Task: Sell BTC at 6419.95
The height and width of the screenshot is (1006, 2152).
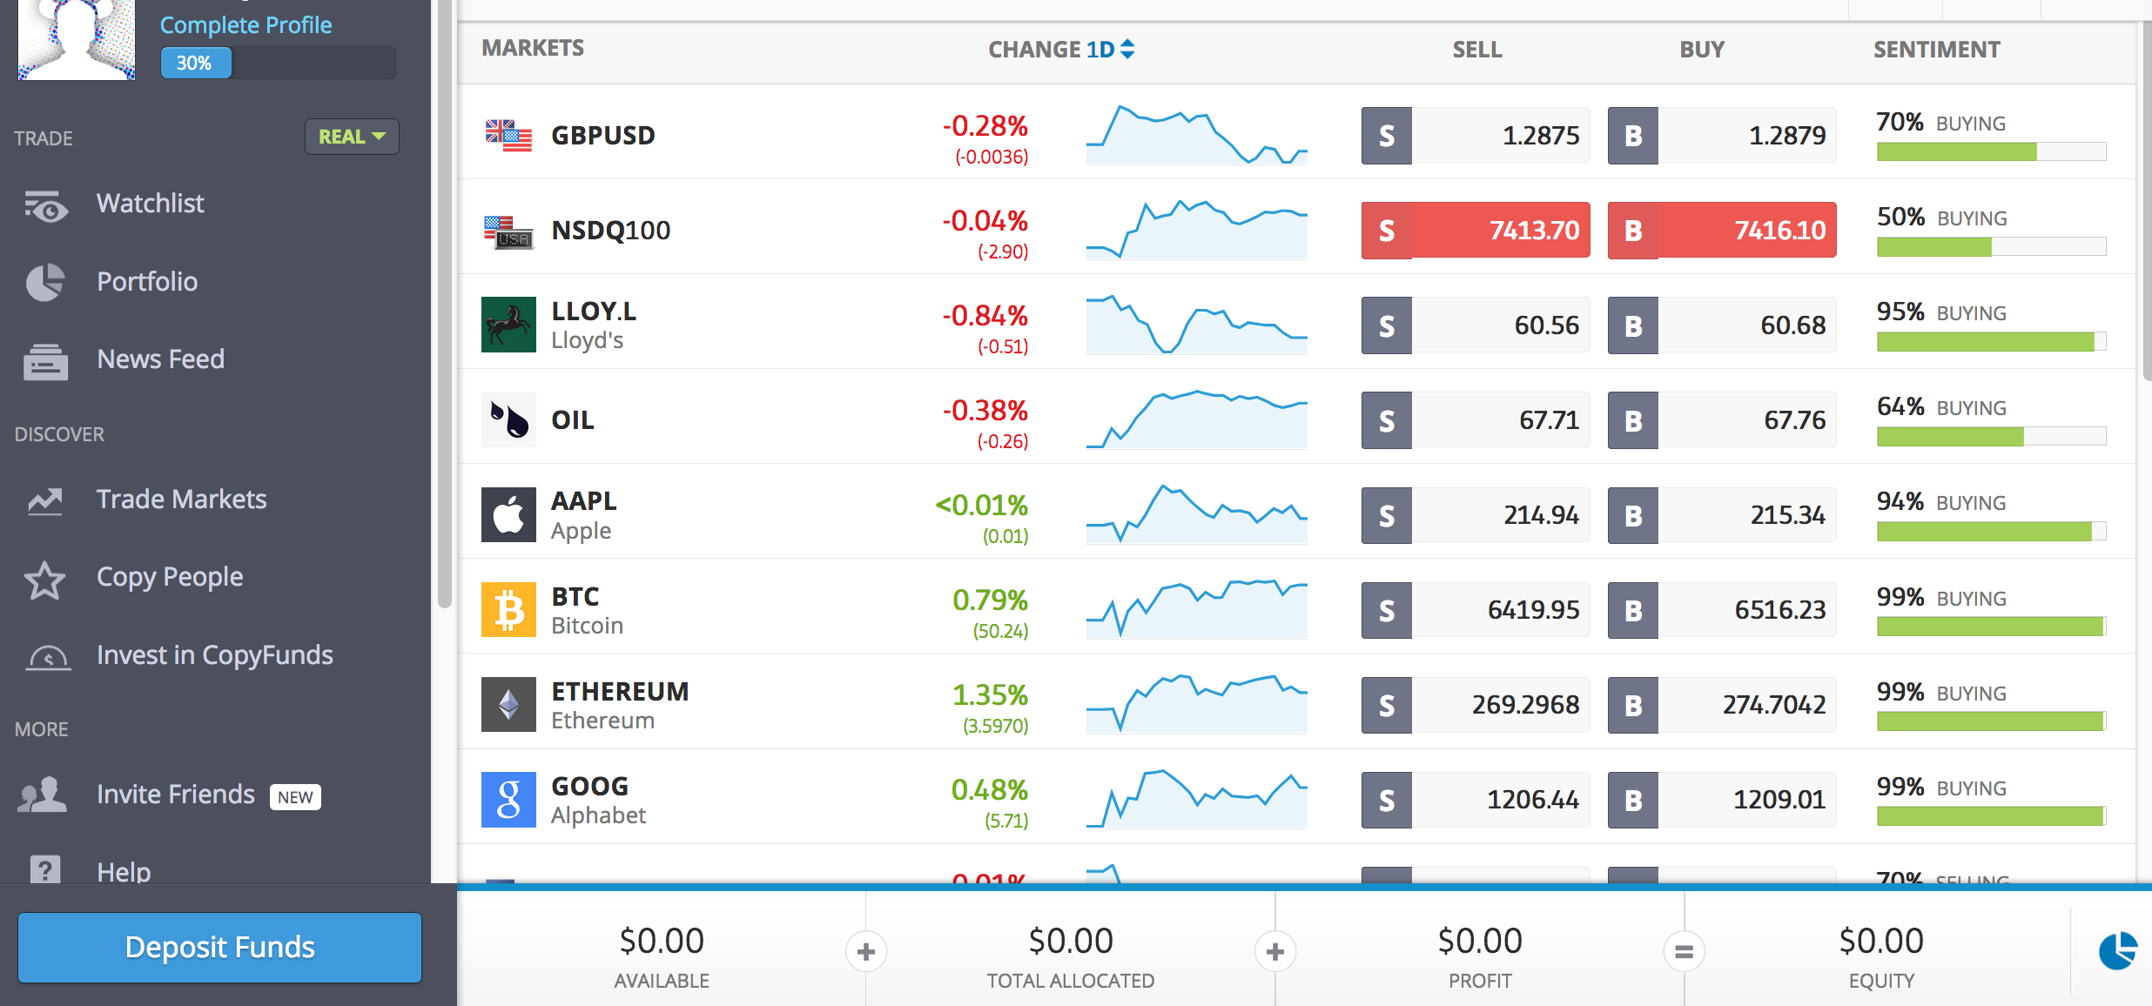Action: (x=1476, y=610)
